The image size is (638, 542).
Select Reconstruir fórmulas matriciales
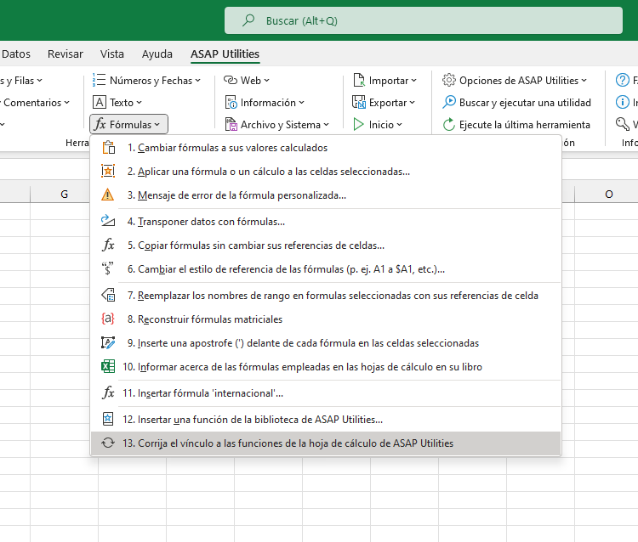click(326, 319)
